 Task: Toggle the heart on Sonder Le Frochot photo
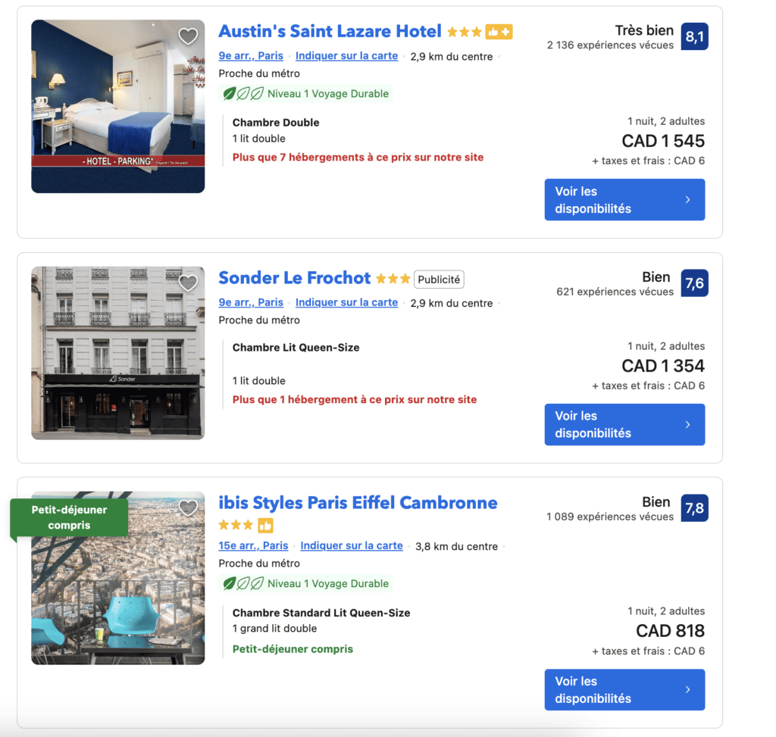click(x=188, y=283)
